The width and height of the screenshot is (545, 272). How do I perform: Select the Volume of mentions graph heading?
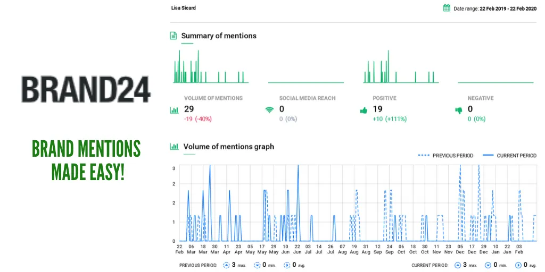coord(229,147)
